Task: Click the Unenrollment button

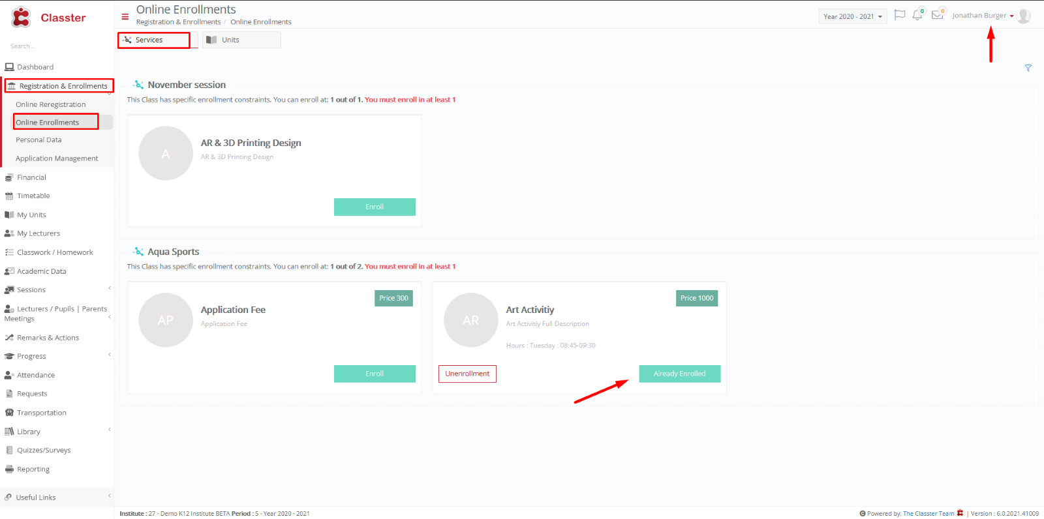Action: coord(467,374)
